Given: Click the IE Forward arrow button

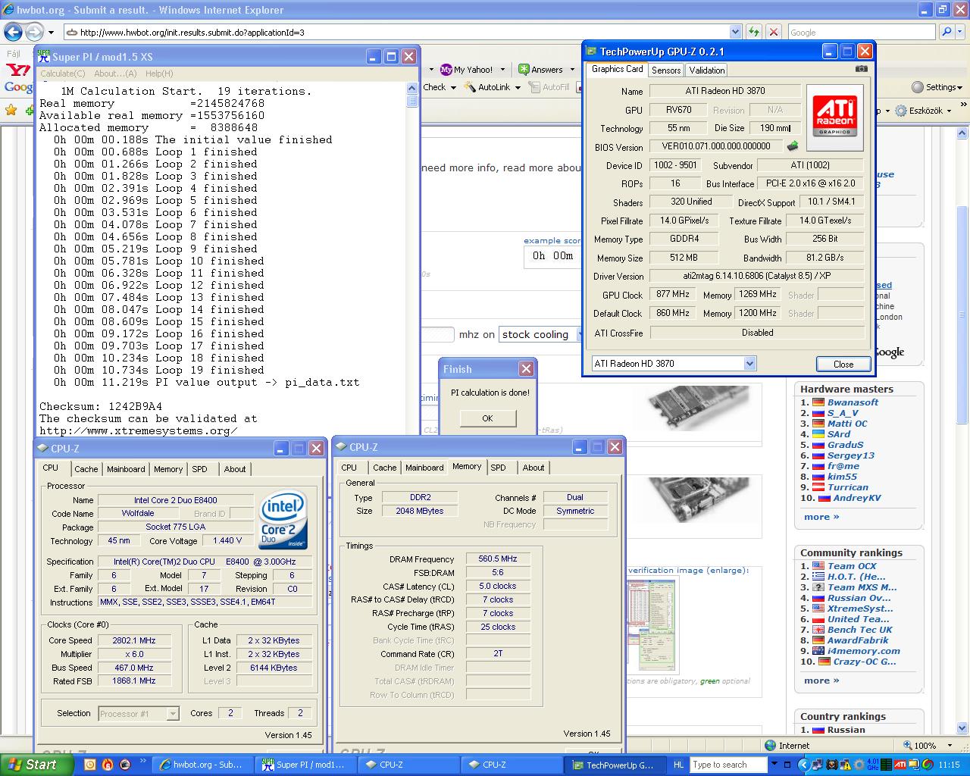Looking at the screenshot, I should pyautogui.click(x=34, y=32).
